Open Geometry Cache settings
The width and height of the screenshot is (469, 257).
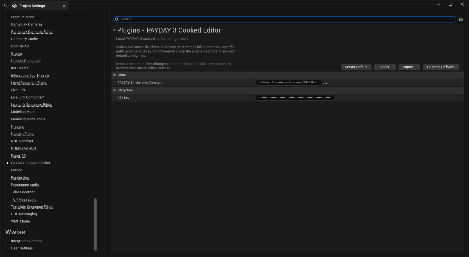point(24,39)
